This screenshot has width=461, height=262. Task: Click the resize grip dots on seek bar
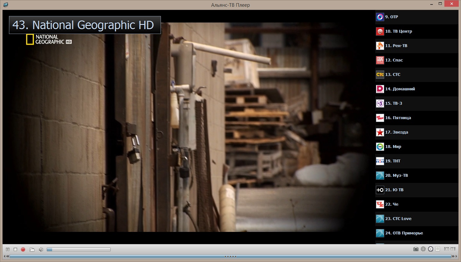pos(230,256)
